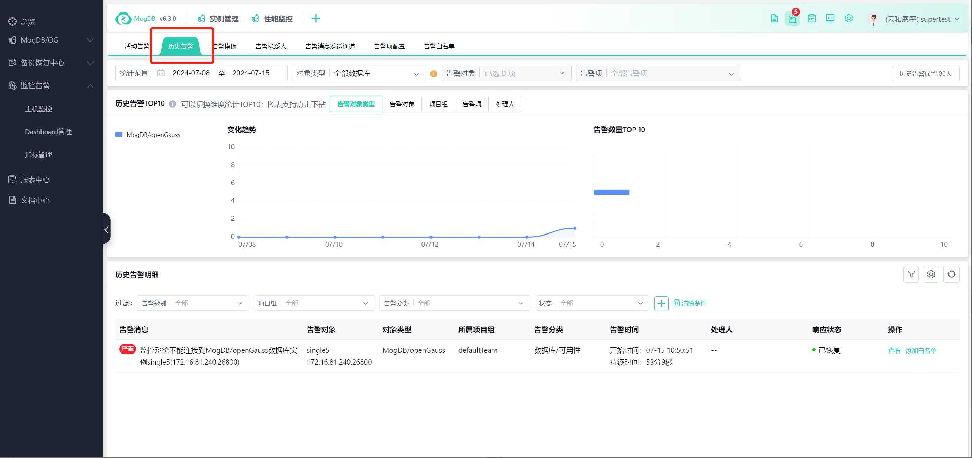The image size is (972, 458).
Task: Refresh the 历史告警明细 table
Action: click(x=951, y=274)
